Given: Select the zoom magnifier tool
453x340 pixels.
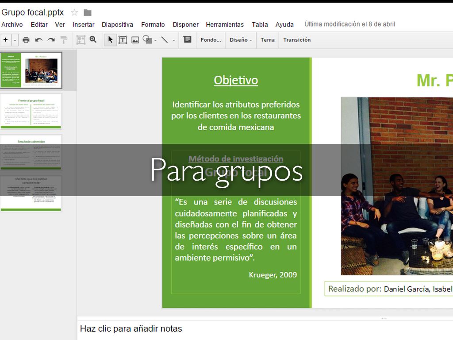Looking at the screenshot, I should [93, 39].
